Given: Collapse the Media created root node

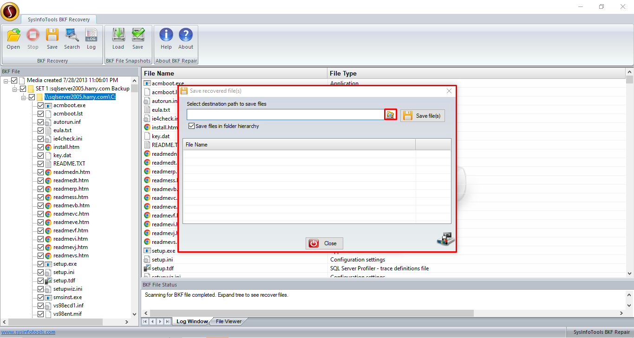Looking at the screenshot, I should [x=6, y=81].
